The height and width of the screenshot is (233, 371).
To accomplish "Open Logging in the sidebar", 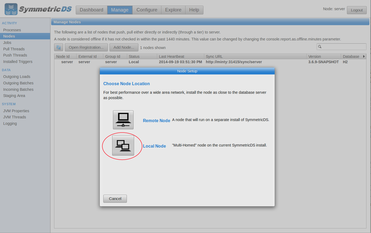I will click(10, 123).
